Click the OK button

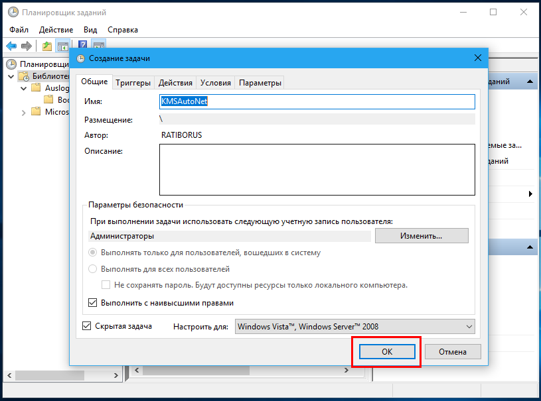pos(387,352)
